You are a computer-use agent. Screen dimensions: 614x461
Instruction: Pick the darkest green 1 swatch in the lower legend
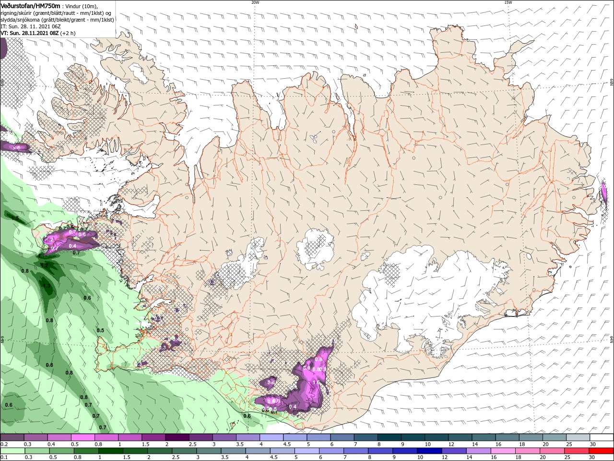(110, 451)
